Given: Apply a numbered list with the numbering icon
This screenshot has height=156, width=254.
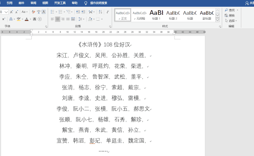Looking at the screenshot, I should 60,12.
